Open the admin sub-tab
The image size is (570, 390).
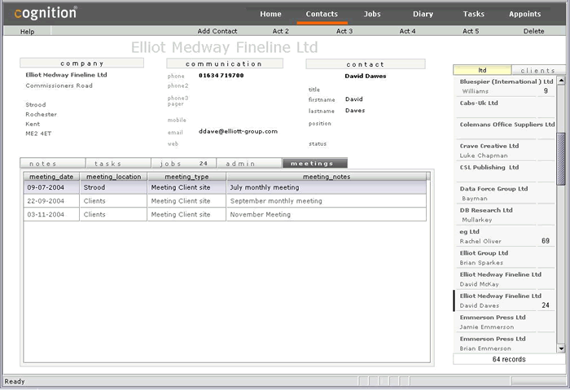click(249, 164)
